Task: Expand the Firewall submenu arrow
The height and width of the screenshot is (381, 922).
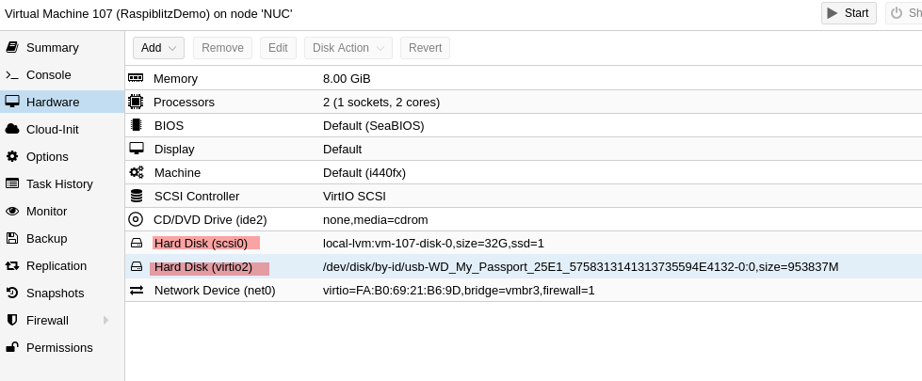Action: (105, 320)
